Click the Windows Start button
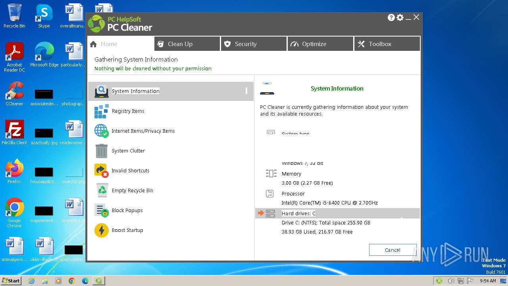Screen dimensions: 508x286 tap(11, 280)
